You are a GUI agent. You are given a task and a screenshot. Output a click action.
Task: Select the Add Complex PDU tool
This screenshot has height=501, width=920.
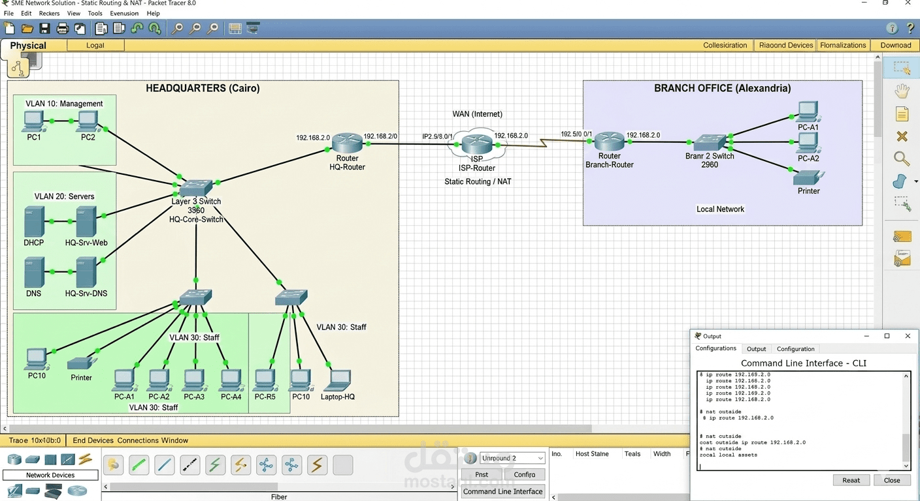902,258
